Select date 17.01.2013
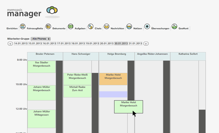 click(x=64, y=43)
